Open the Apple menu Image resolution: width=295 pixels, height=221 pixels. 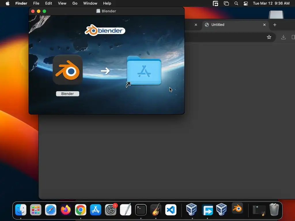point(7,3)
